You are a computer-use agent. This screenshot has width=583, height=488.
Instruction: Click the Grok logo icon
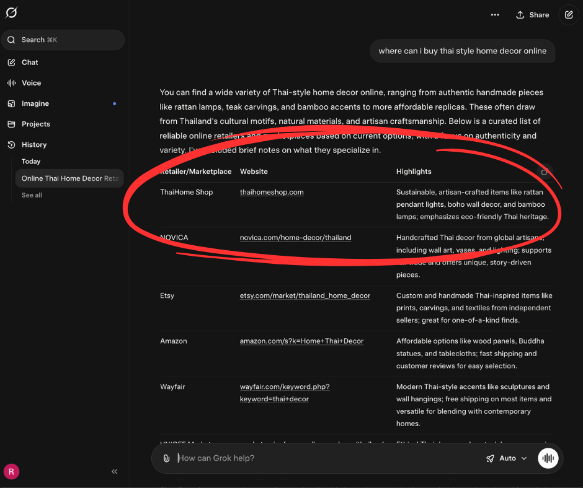tap(11, 13)
